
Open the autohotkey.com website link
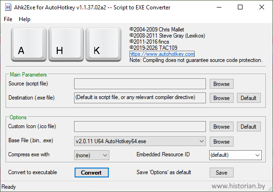162,54
